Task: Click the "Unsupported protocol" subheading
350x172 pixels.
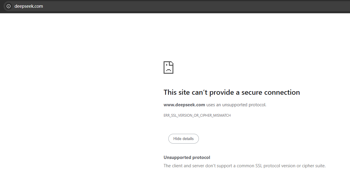Action: point(187,157)
